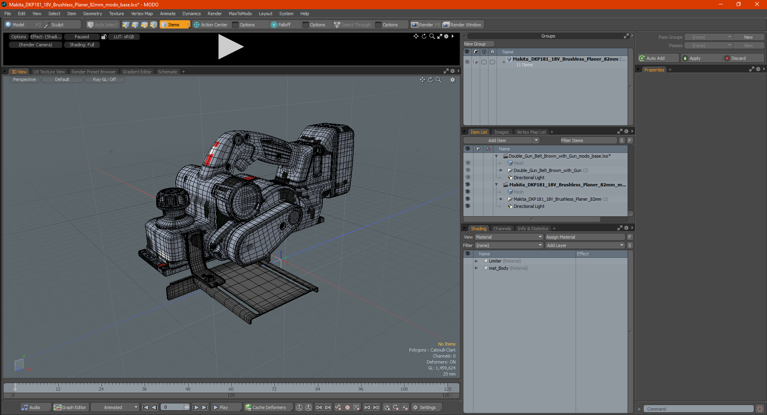The image size is (767, 415).
Task: Click the render Command fire button
Action: click(x=760, y=409)
